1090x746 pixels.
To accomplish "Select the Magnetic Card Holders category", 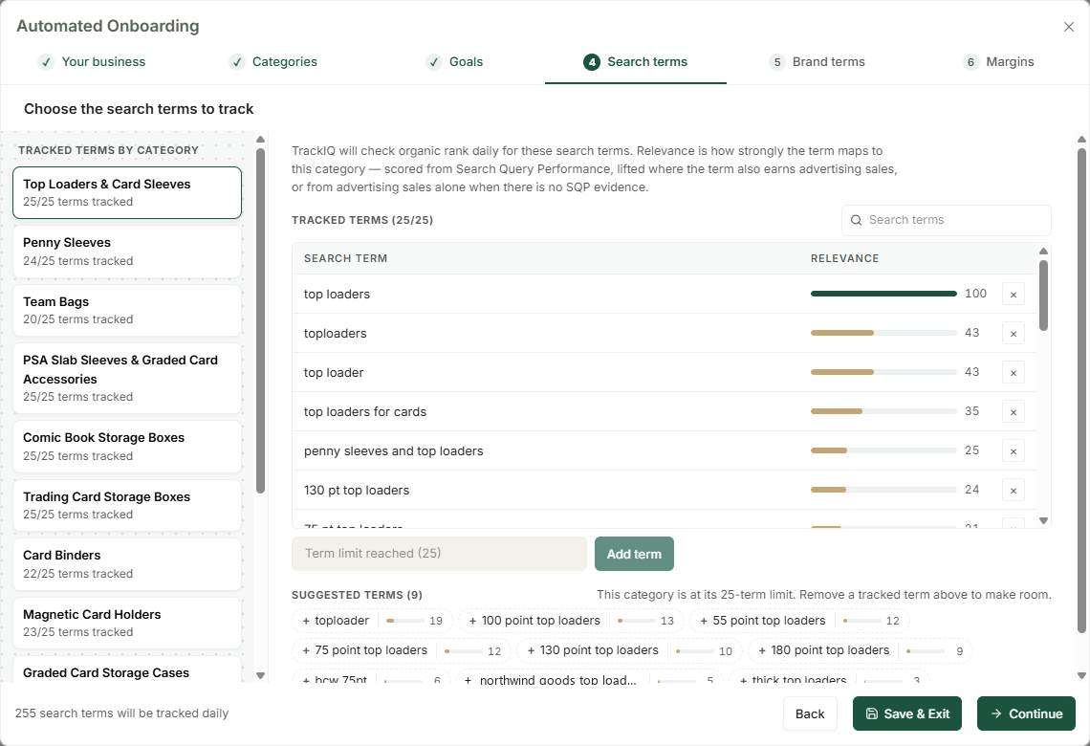I will (x=127, y=623).
